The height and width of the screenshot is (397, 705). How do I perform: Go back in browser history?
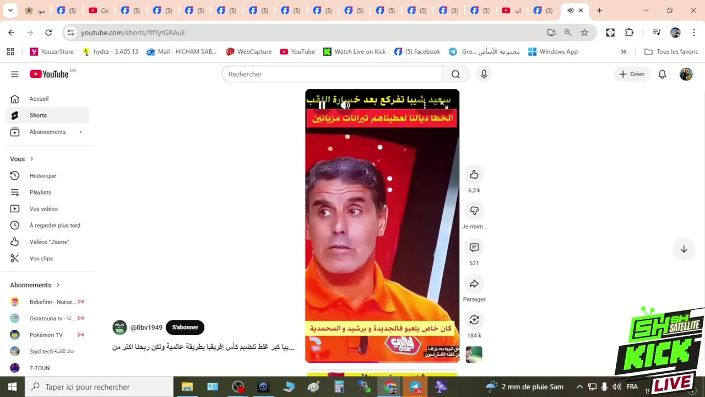tap(12, 33)
